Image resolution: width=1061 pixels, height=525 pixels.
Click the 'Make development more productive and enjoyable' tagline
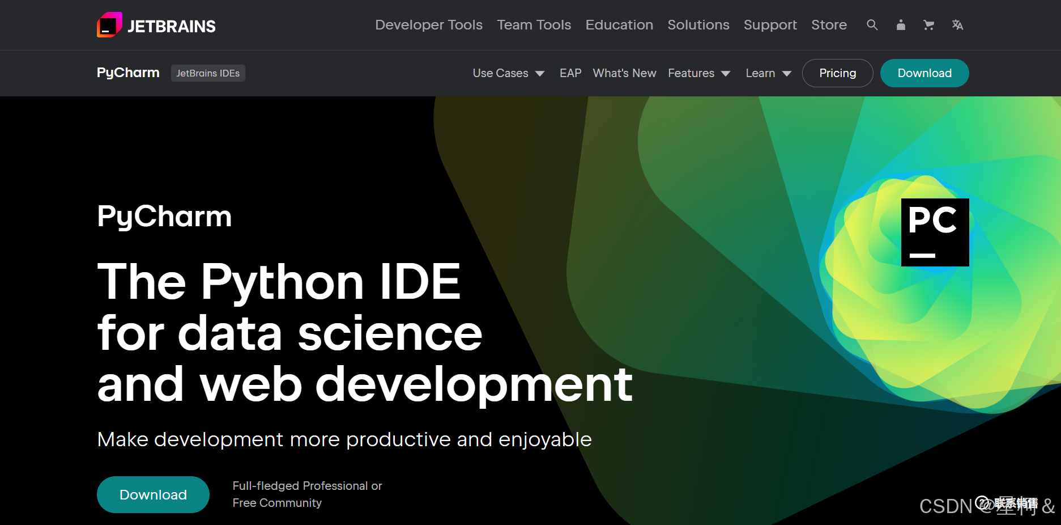click(x=344, y=439)
